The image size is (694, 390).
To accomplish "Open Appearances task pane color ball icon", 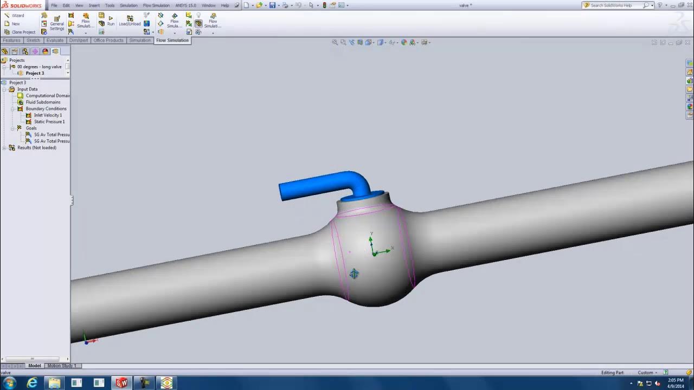I will coord(690,107).
